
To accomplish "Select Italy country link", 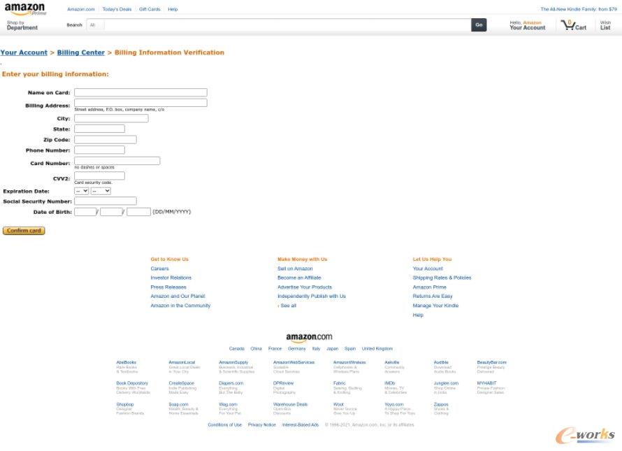I will [x=316, y=349].
